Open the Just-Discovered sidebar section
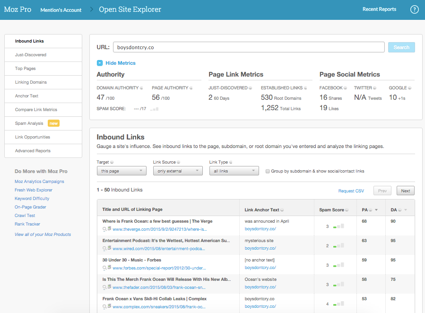425x313 pixels. 43,55
